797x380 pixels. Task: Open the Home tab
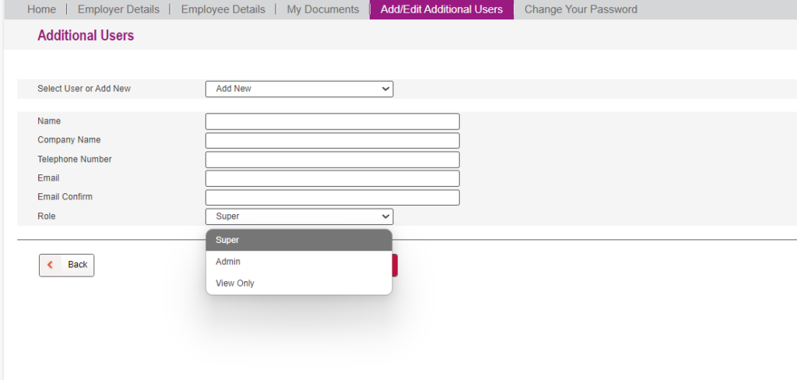[x=41, y=9]
